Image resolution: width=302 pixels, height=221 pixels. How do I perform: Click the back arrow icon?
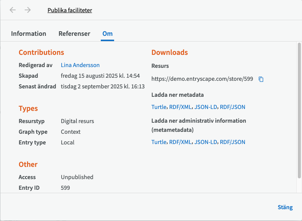click(x=13, y=10)
